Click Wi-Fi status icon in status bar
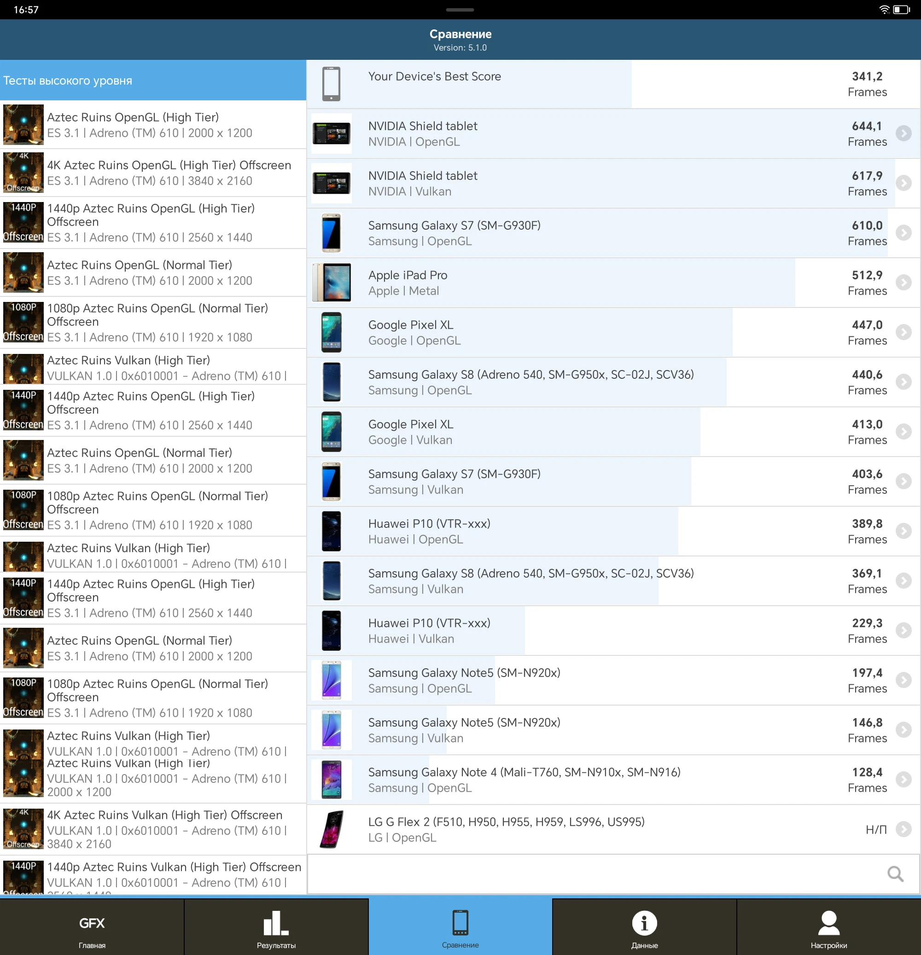The height and width of the screenshot is (955, 921). pos(885,10)
